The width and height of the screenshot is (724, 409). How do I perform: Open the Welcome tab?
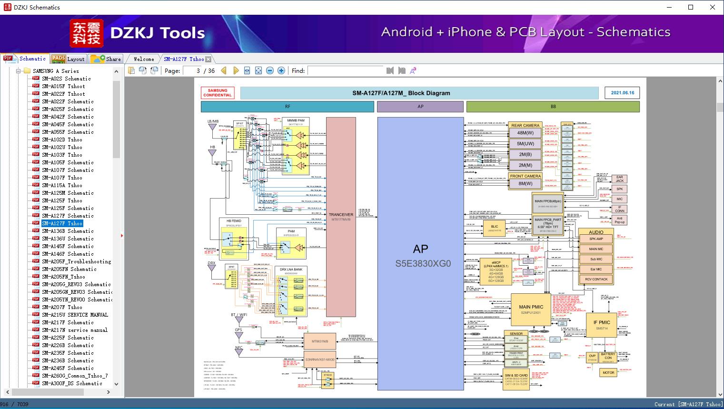144,59
